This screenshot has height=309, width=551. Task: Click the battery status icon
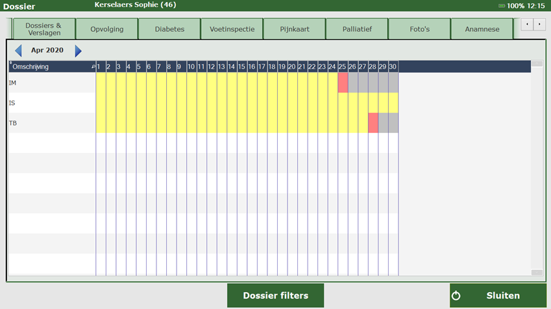coord(501,6)
